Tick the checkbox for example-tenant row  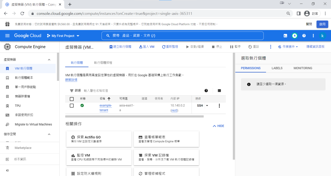[x=72, y=105]
